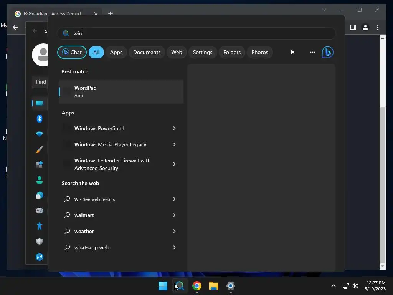
Task: Open Time & language clock icon in Settings
Action: tap(40, 196)
